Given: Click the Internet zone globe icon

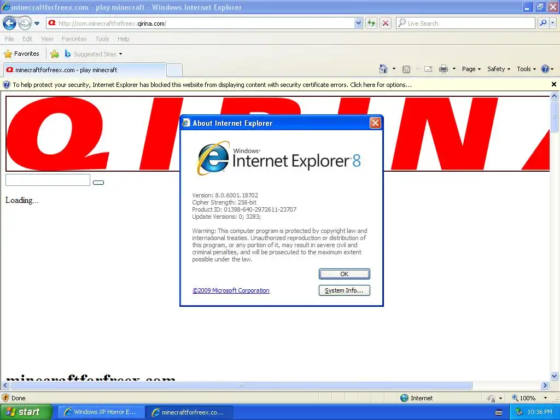Looking at the screenshot, I should tap(404, 398).
